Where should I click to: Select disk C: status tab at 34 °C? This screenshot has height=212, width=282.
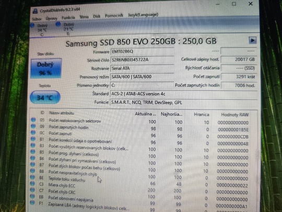click(40, 29)
